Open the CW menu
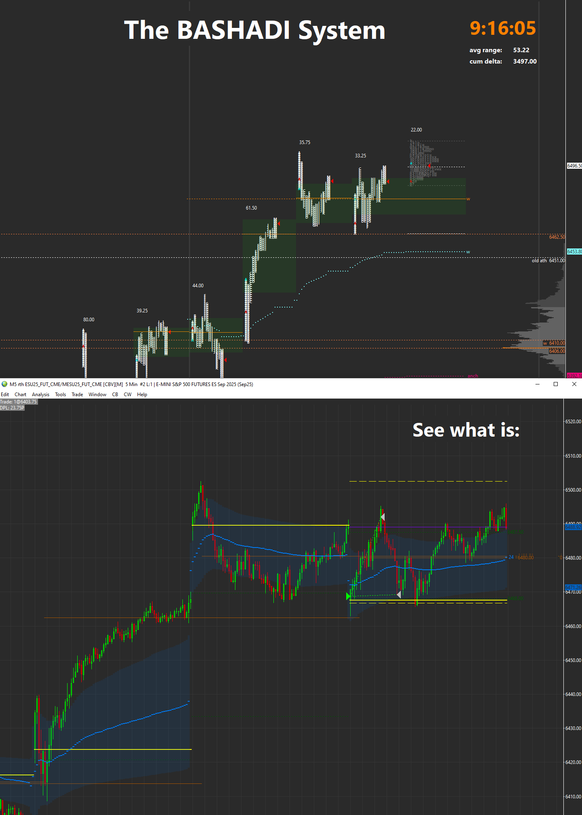 127,395
